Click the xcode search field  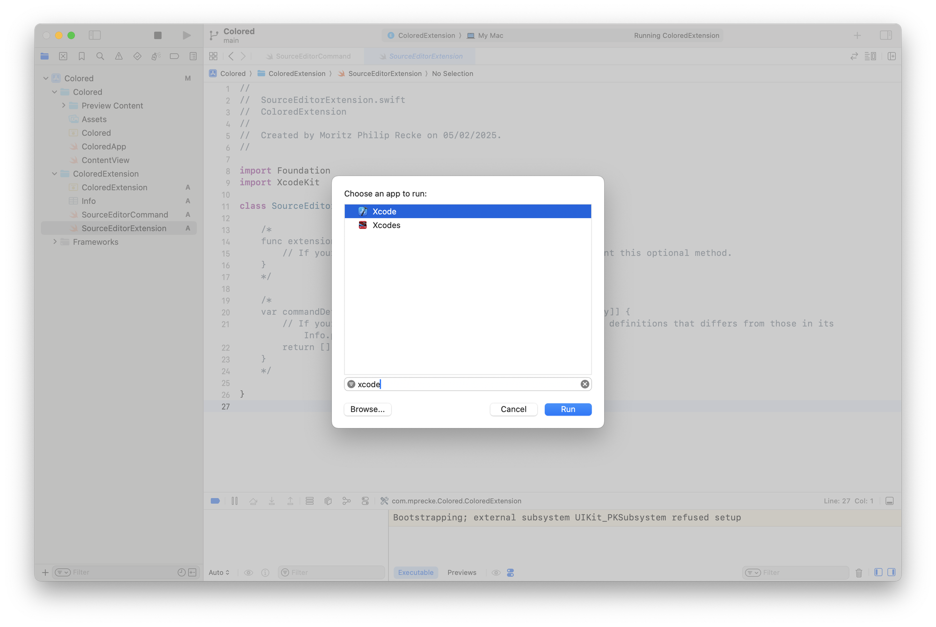(468, 384)
